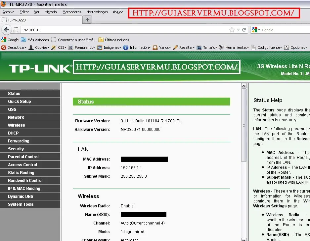The image size is (310, 241).
Task: Click the Auto (Current channel 4) value
Action: coord(143,223)
